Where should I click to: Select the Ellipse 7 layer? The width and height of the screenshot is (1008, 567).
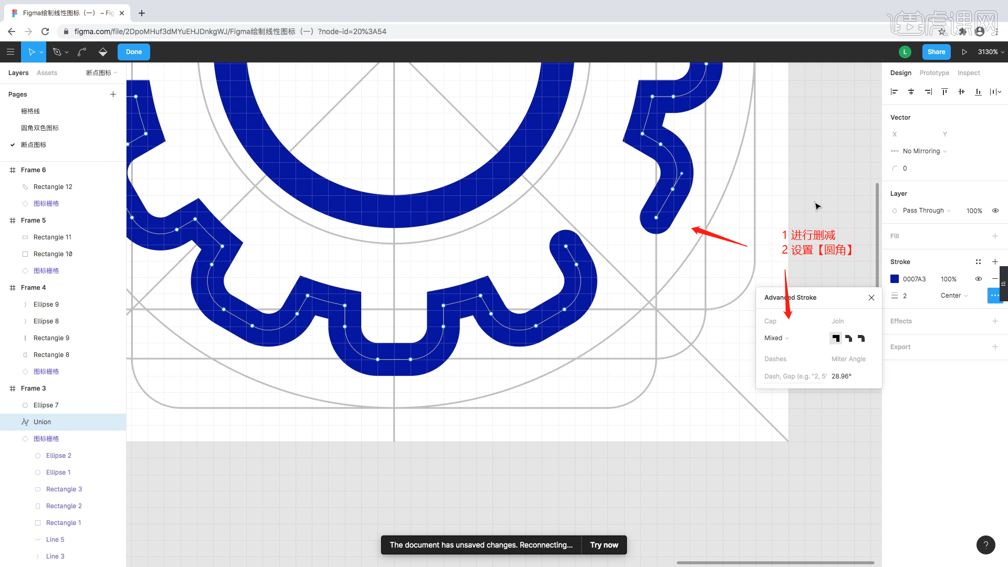pyautogui.click(x=63, y=405)
